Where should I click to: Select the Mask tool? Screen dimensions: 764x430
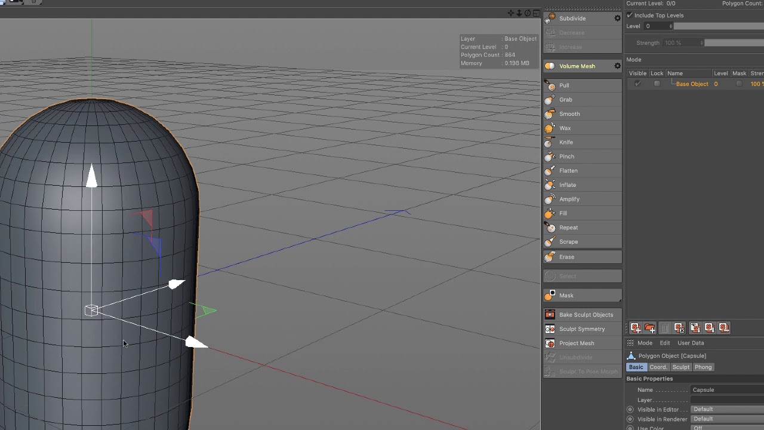click(x=583, y=296)
